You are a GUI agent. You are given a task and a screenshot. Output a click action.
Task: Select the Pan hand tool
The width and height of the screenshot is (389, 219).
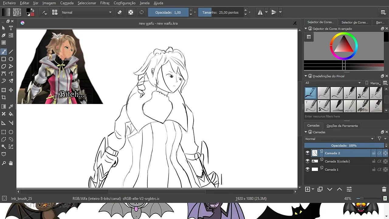[x=11, y=163]
